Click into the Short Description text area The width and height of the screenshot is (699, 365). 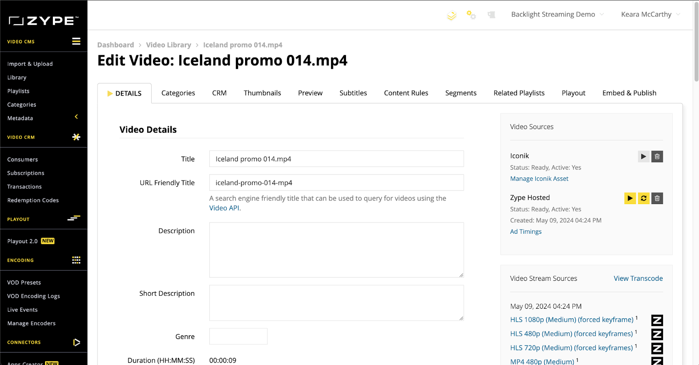click(336, 303)
